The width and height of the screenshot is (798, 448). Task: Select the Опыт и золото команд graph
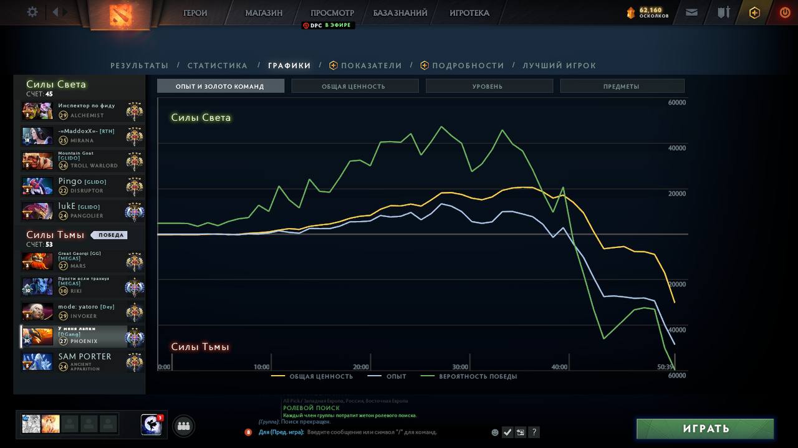221,86
